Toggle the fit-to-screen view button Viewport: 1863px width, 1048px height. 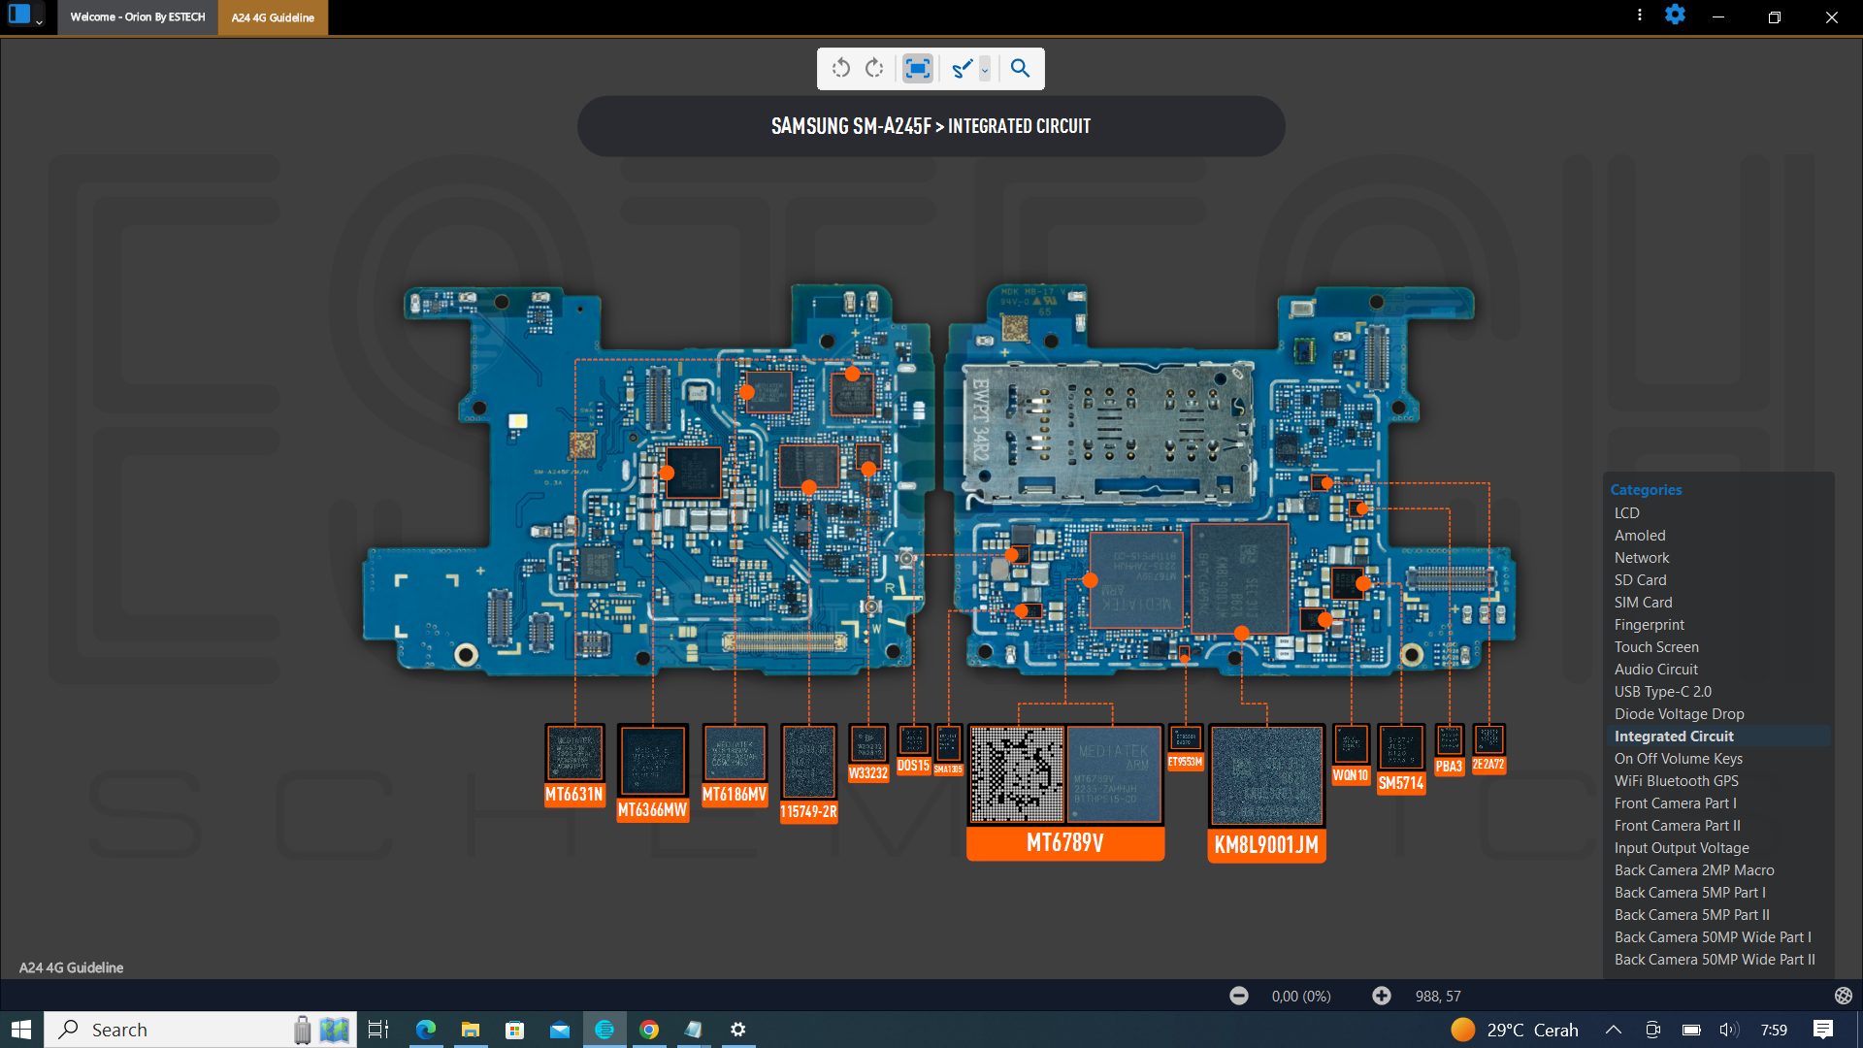pos(917,68)
